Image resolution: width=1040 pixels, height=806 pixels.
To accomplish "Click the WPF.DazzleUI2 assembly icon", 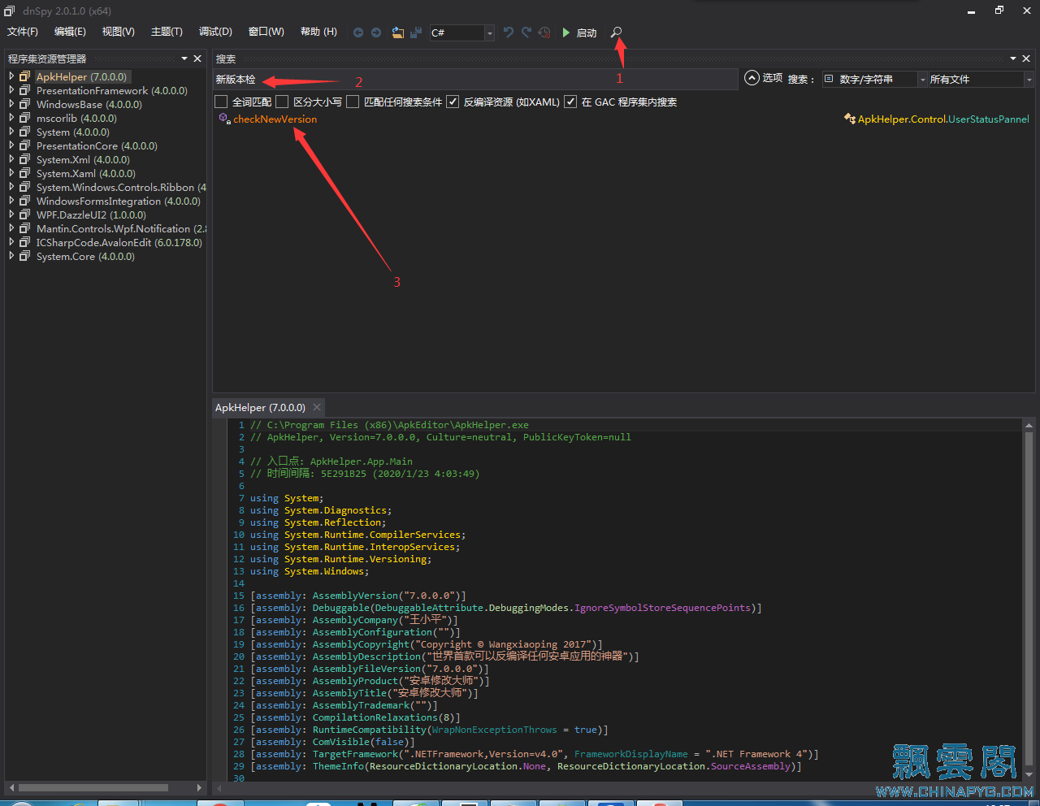I will [25, 214].
